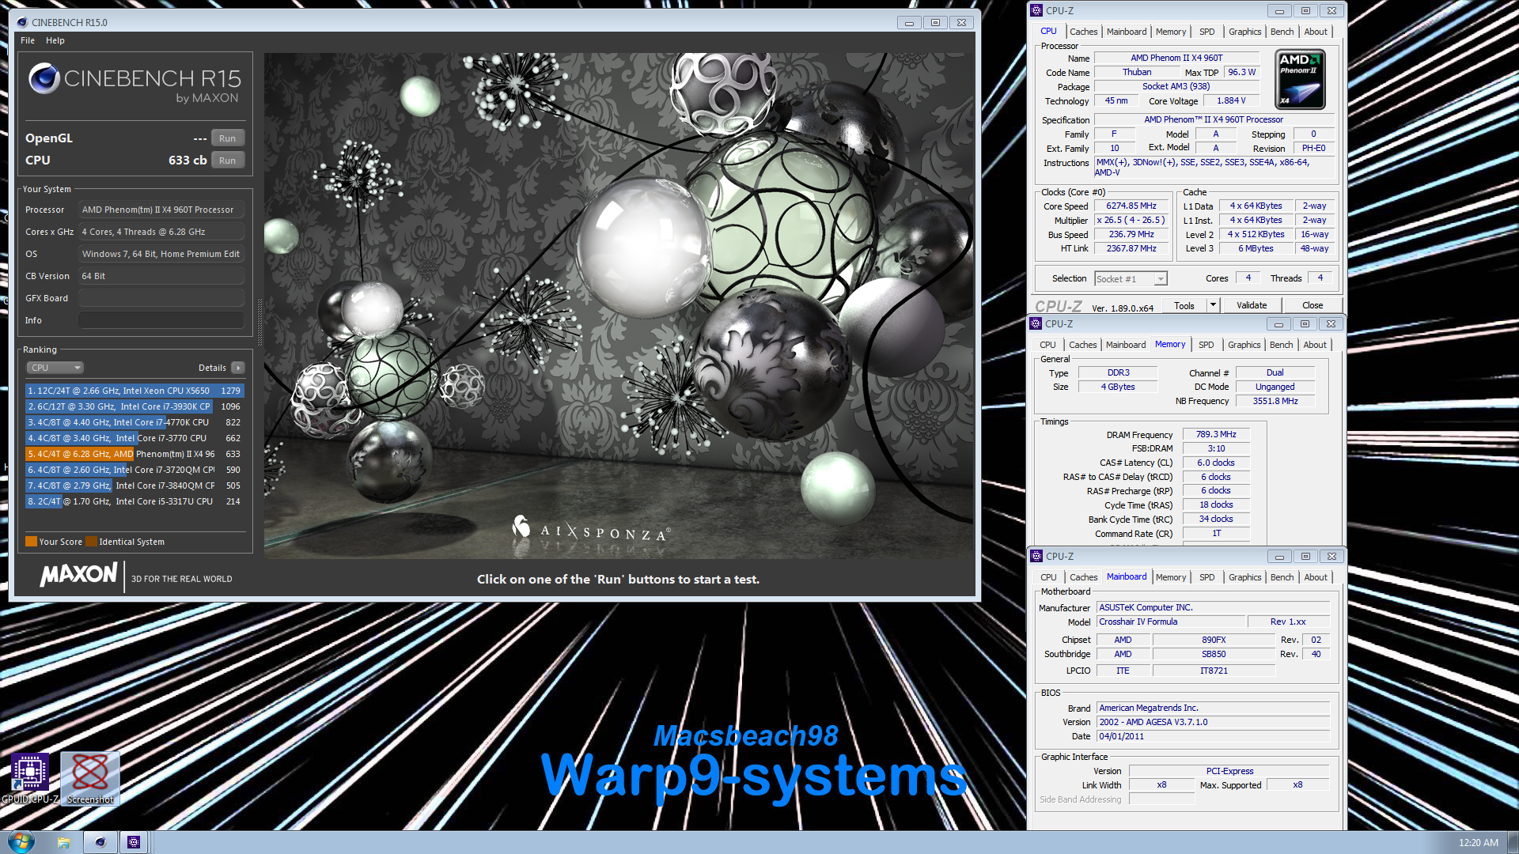This screenshot has width=1519, height=854.
Task: Open Windows Explorer from the taskbar
Action: [64, 842]
